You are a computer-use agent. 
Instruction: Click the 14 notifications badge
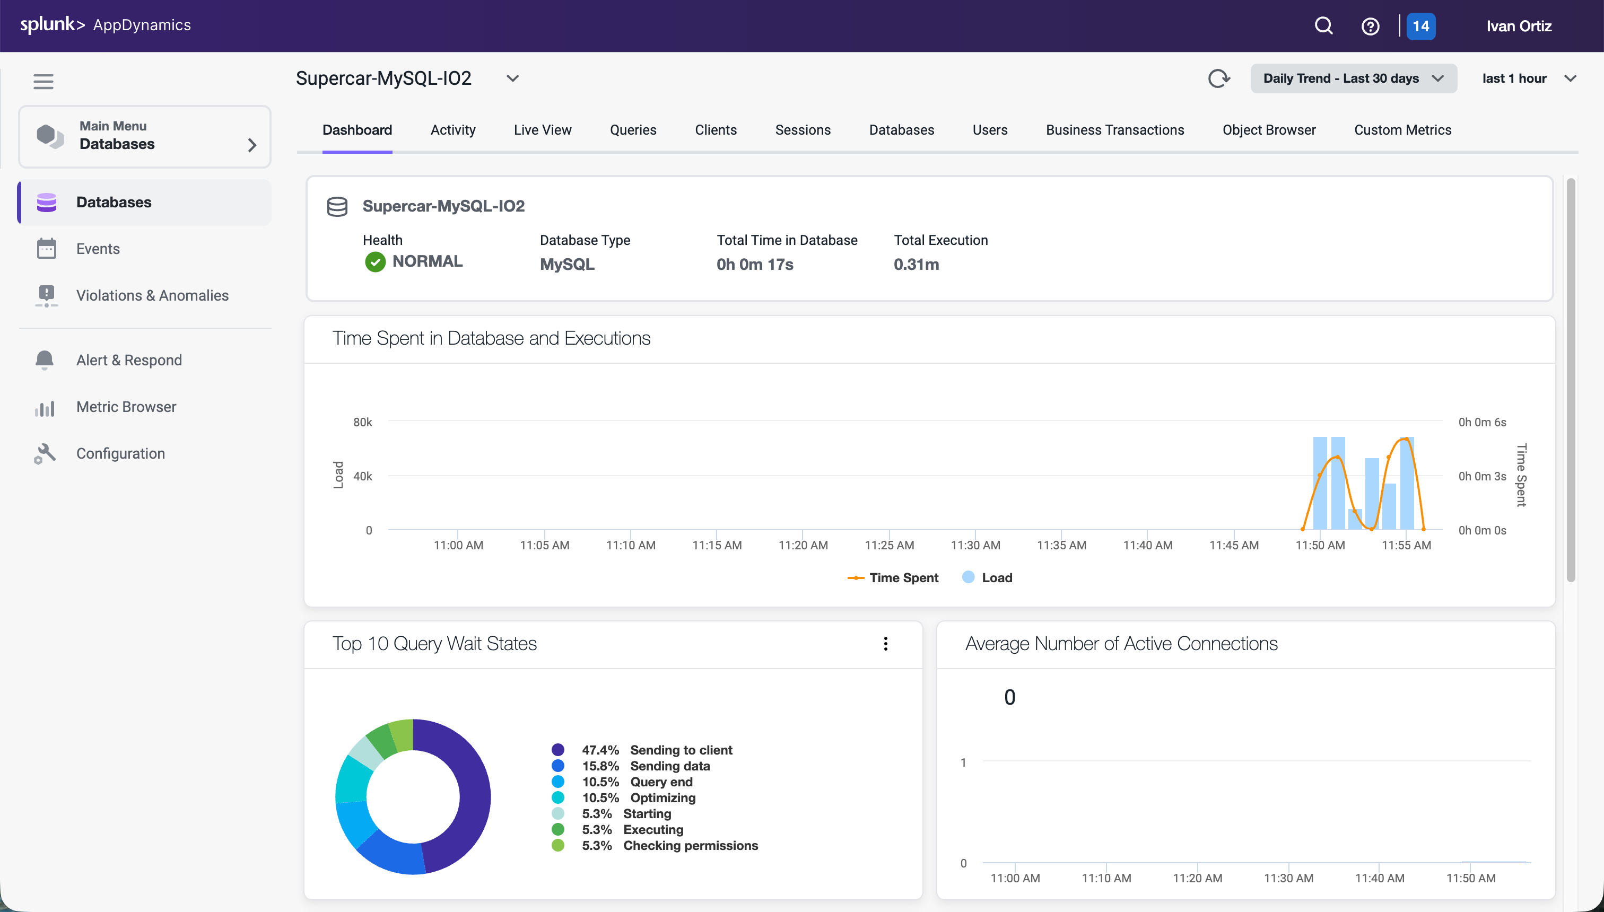pos(1420,27)
